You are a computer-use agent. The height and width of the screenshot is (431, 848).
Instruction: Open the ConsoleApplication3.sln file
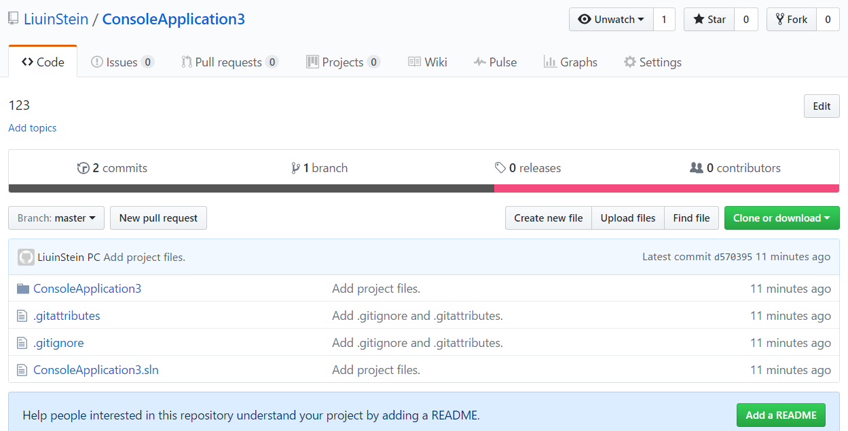click(x=96, y=370)
